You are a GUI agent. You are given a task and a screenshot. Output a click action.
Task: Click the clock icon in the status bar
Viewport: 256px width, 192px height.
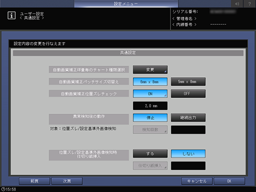3,189
